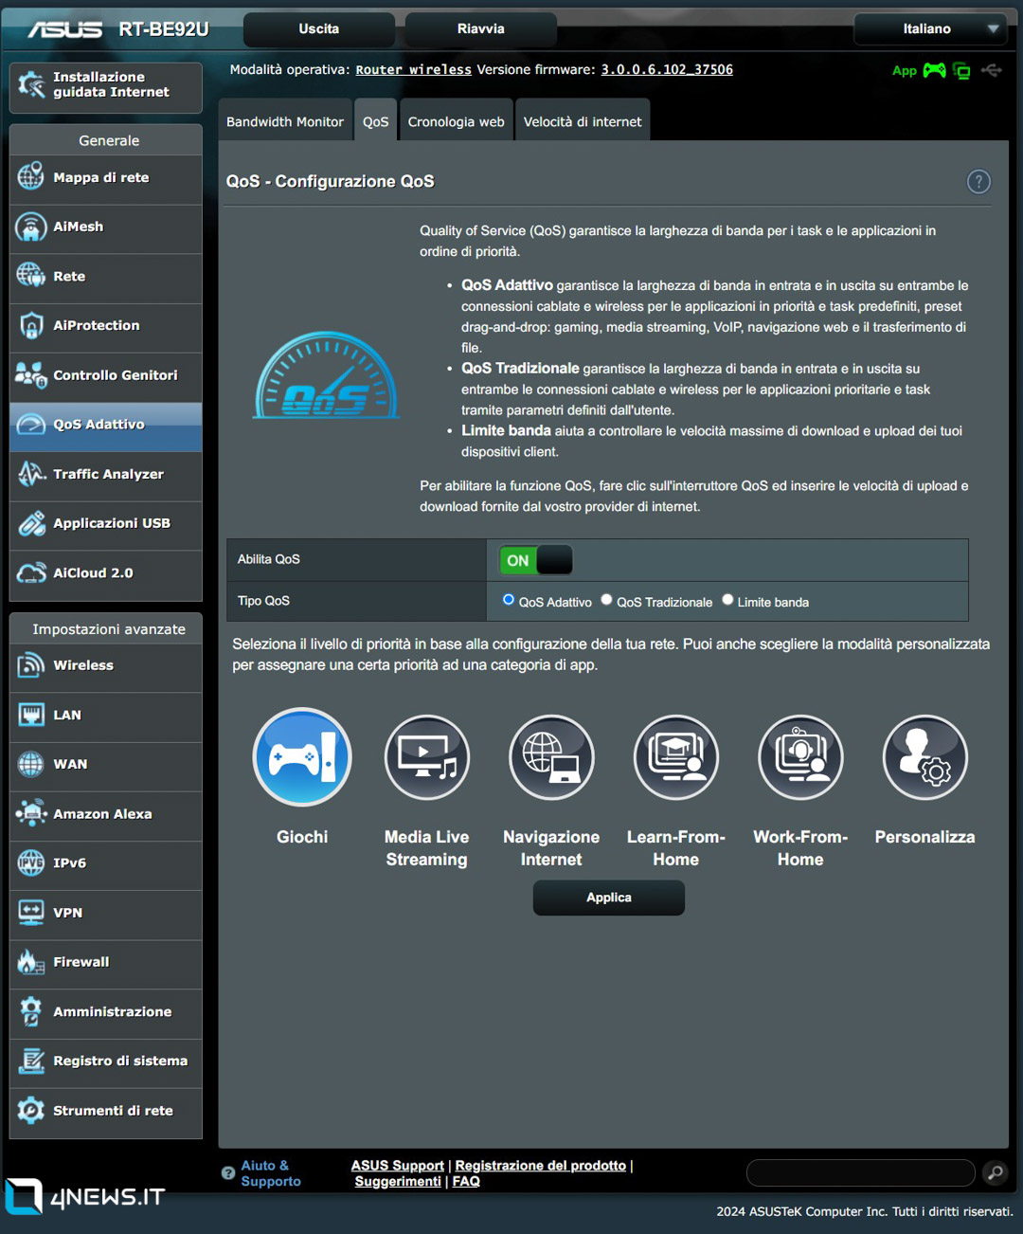Click the Riavvia reboot button

tap(481, 29)
